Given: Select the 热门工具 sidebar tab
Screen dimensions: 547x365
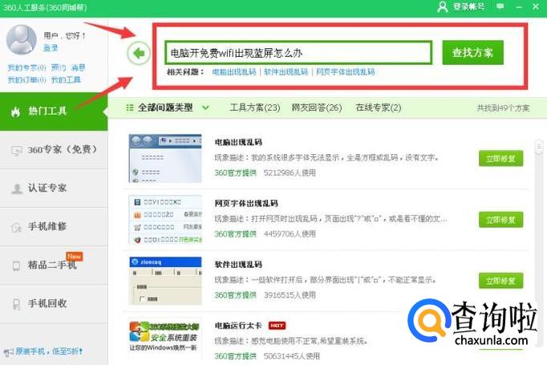Looking at the screenshot, I should pyautogui.click(x=54, y=112).
